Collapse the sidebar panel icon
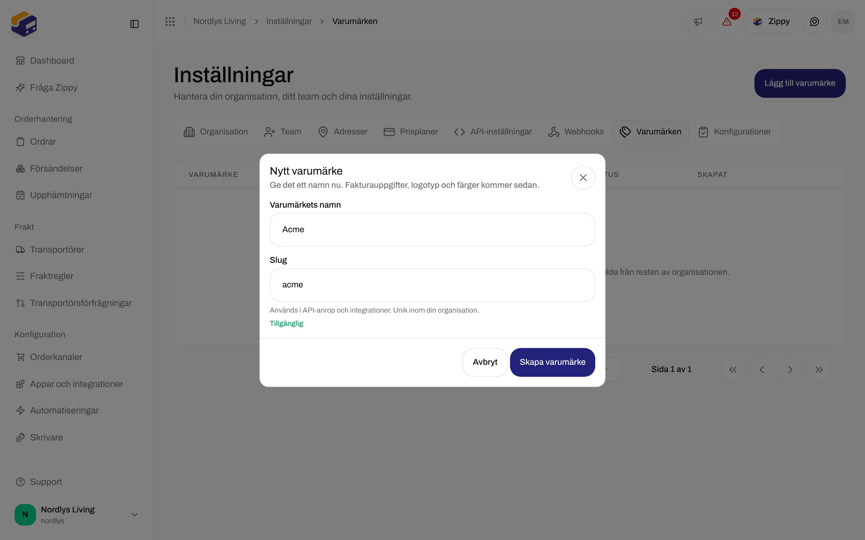865x540 pixels. point(134,24)
